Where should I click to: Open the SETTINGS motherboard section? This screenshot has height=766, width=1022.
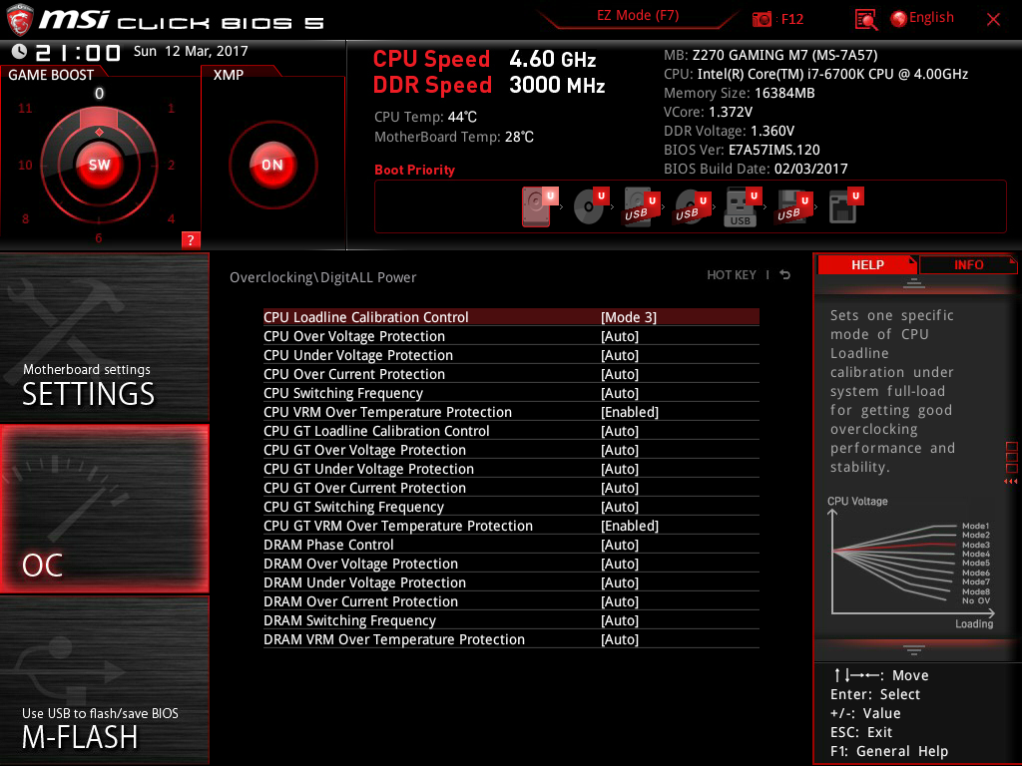(104, 337)
